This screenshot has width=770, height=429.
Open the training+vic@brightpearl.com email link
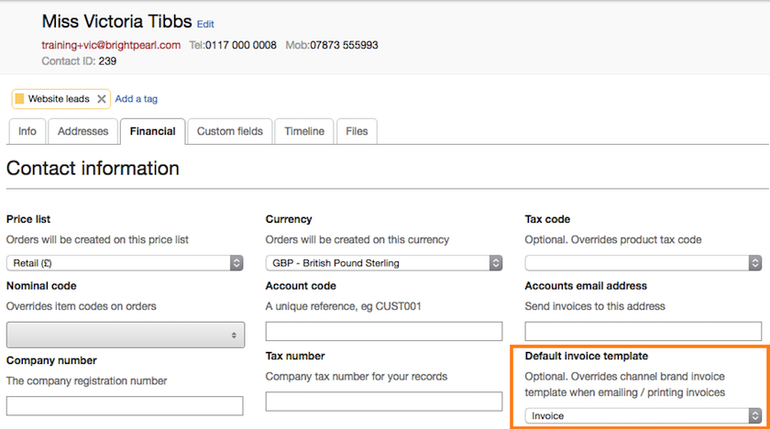tap(111, 45)
